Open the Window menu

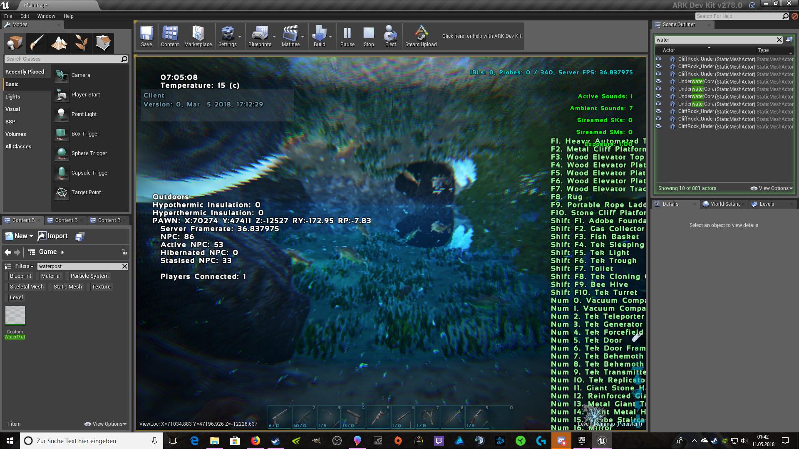[x=46, y=16]
